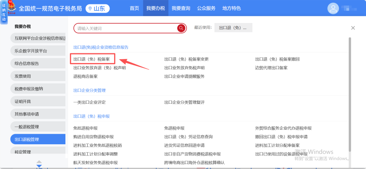The height and width of the screenshot is (169, 366).
Task: Select 综合信息报告 in sidebar
Action: [38, 63]
